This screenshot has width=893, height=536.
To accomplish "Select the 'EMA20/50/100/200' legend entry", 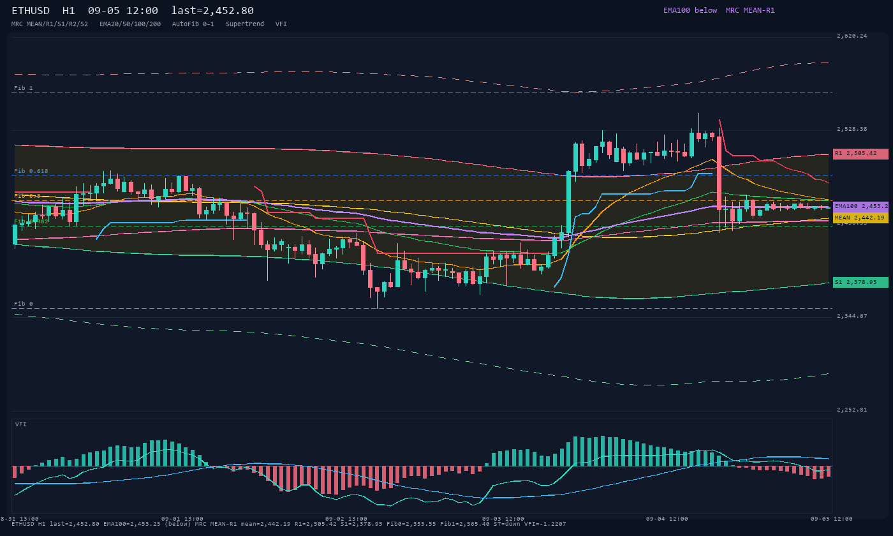I will point(130,24).
